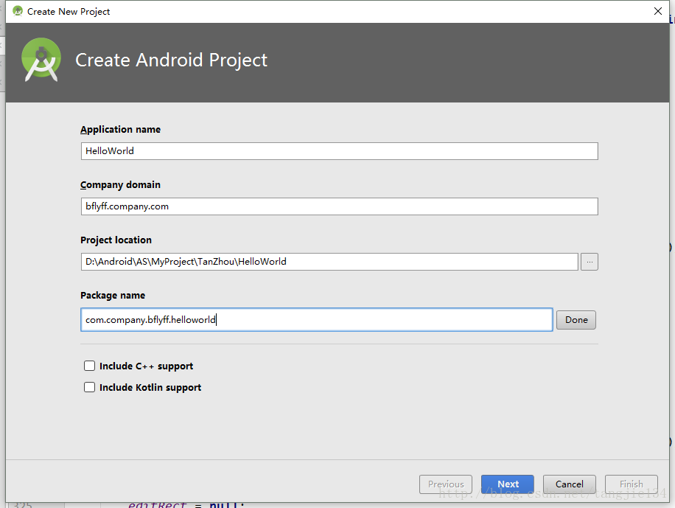Focus the Application name field containing HelloWorld

(x=339, y=151)
